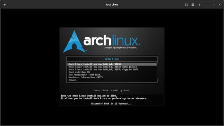Image resolution: width=224 pixels, height=126 pixels.
Task: Click the blue Arch Linux boot menu header
Action: [112, 59]
